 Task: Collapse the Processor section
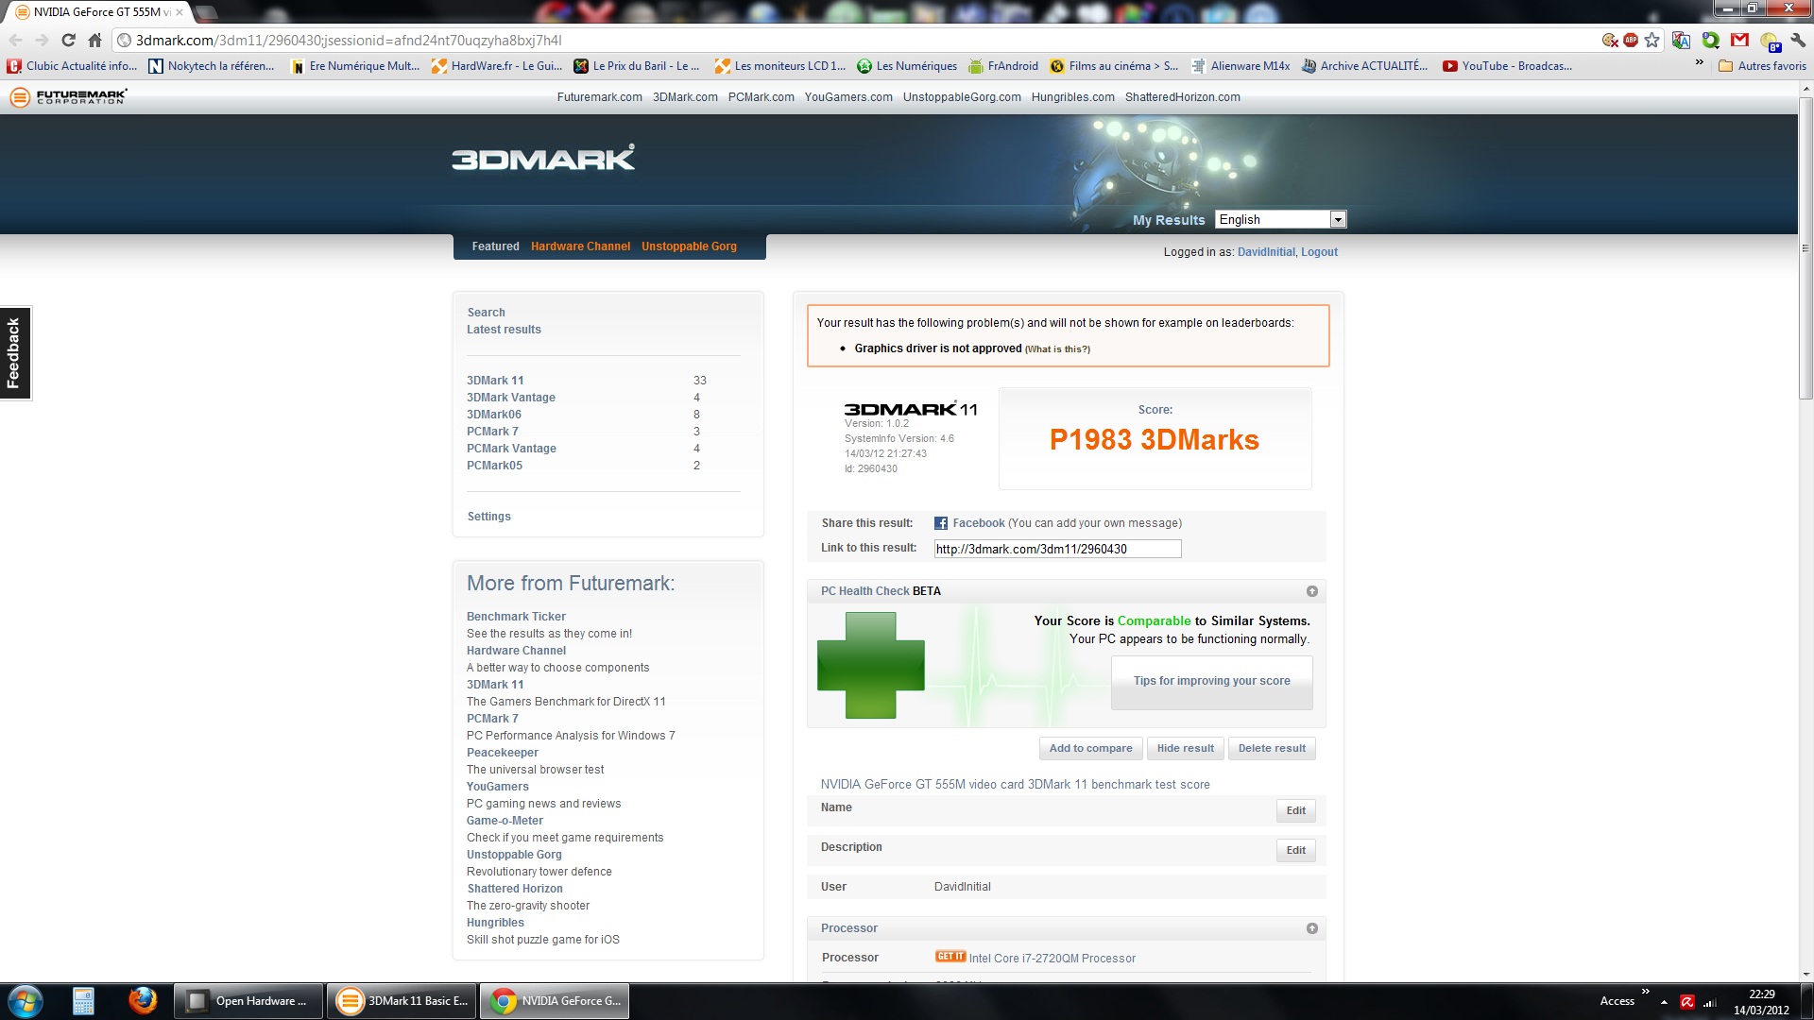[1311, 928]
